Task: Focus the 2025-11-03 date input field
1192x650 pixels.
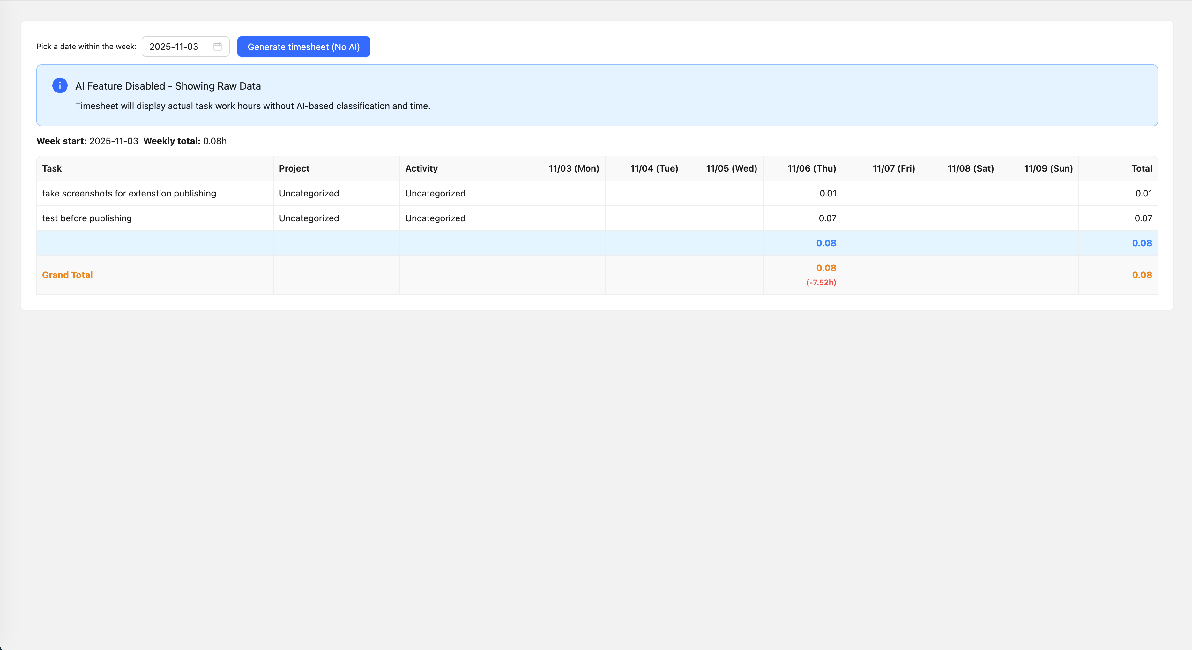Action: 174,47
